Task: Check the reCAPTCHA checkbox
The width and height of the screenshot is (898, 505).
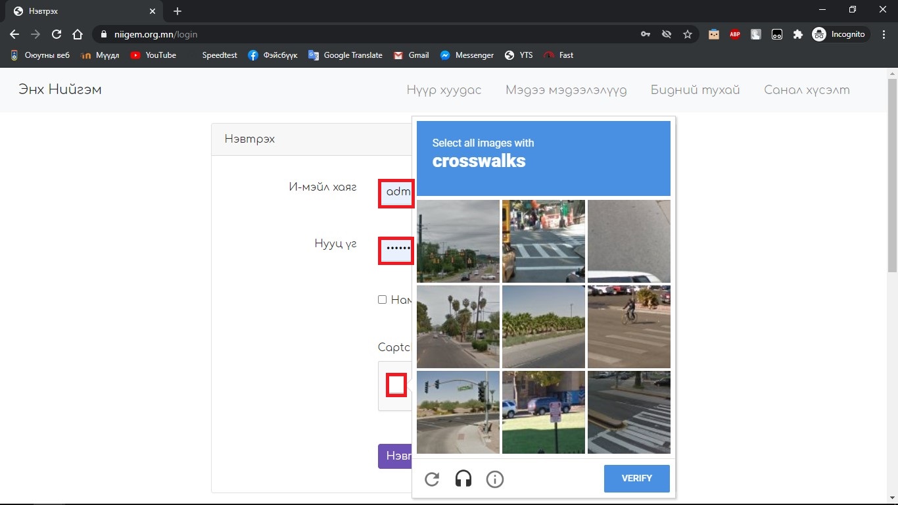Action: pos(396,385)
